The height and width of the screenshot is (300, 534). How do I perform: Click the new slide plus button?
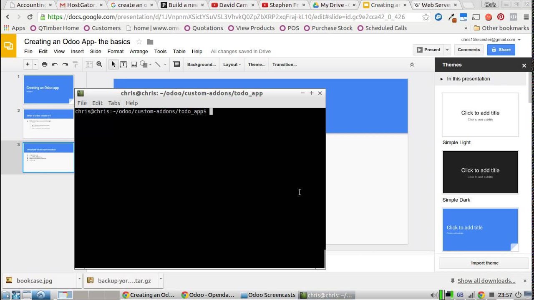[28, 64]
